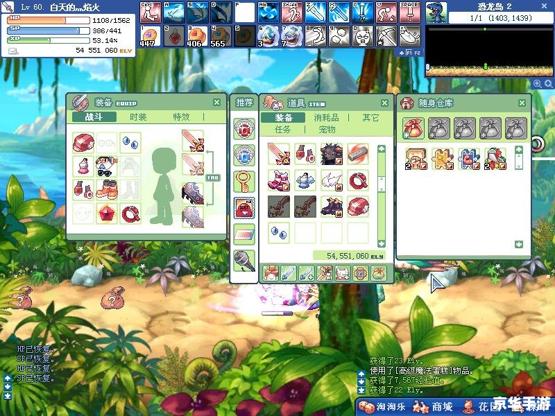Open the 宠物 item tab
The width and height of the screenshot is (555, 416).
point(327,130)
